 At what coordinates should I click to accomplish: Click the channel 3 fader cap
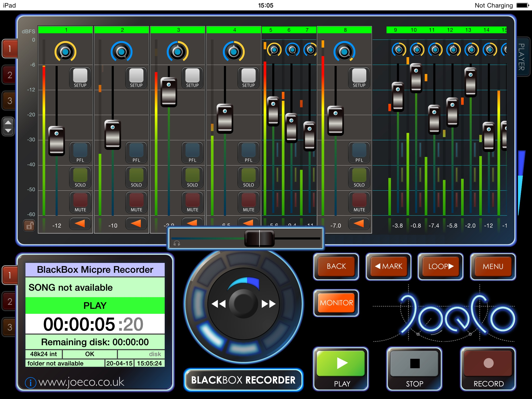click(x=169, y=92)
